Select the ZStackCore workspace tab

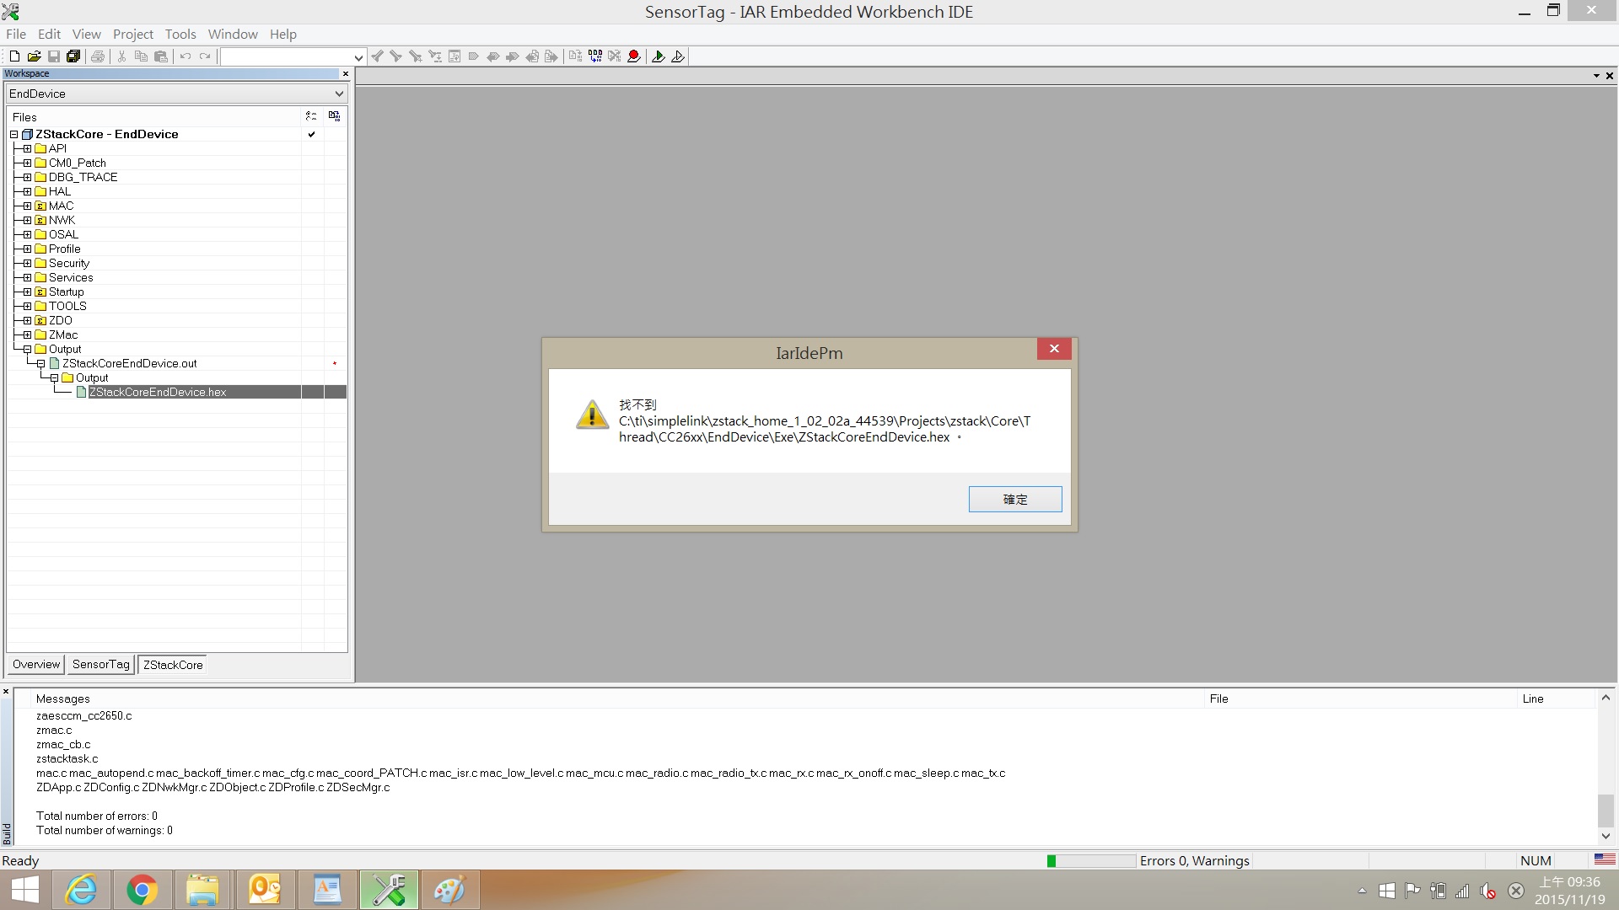pyautogui.click(x=173, y=665)
